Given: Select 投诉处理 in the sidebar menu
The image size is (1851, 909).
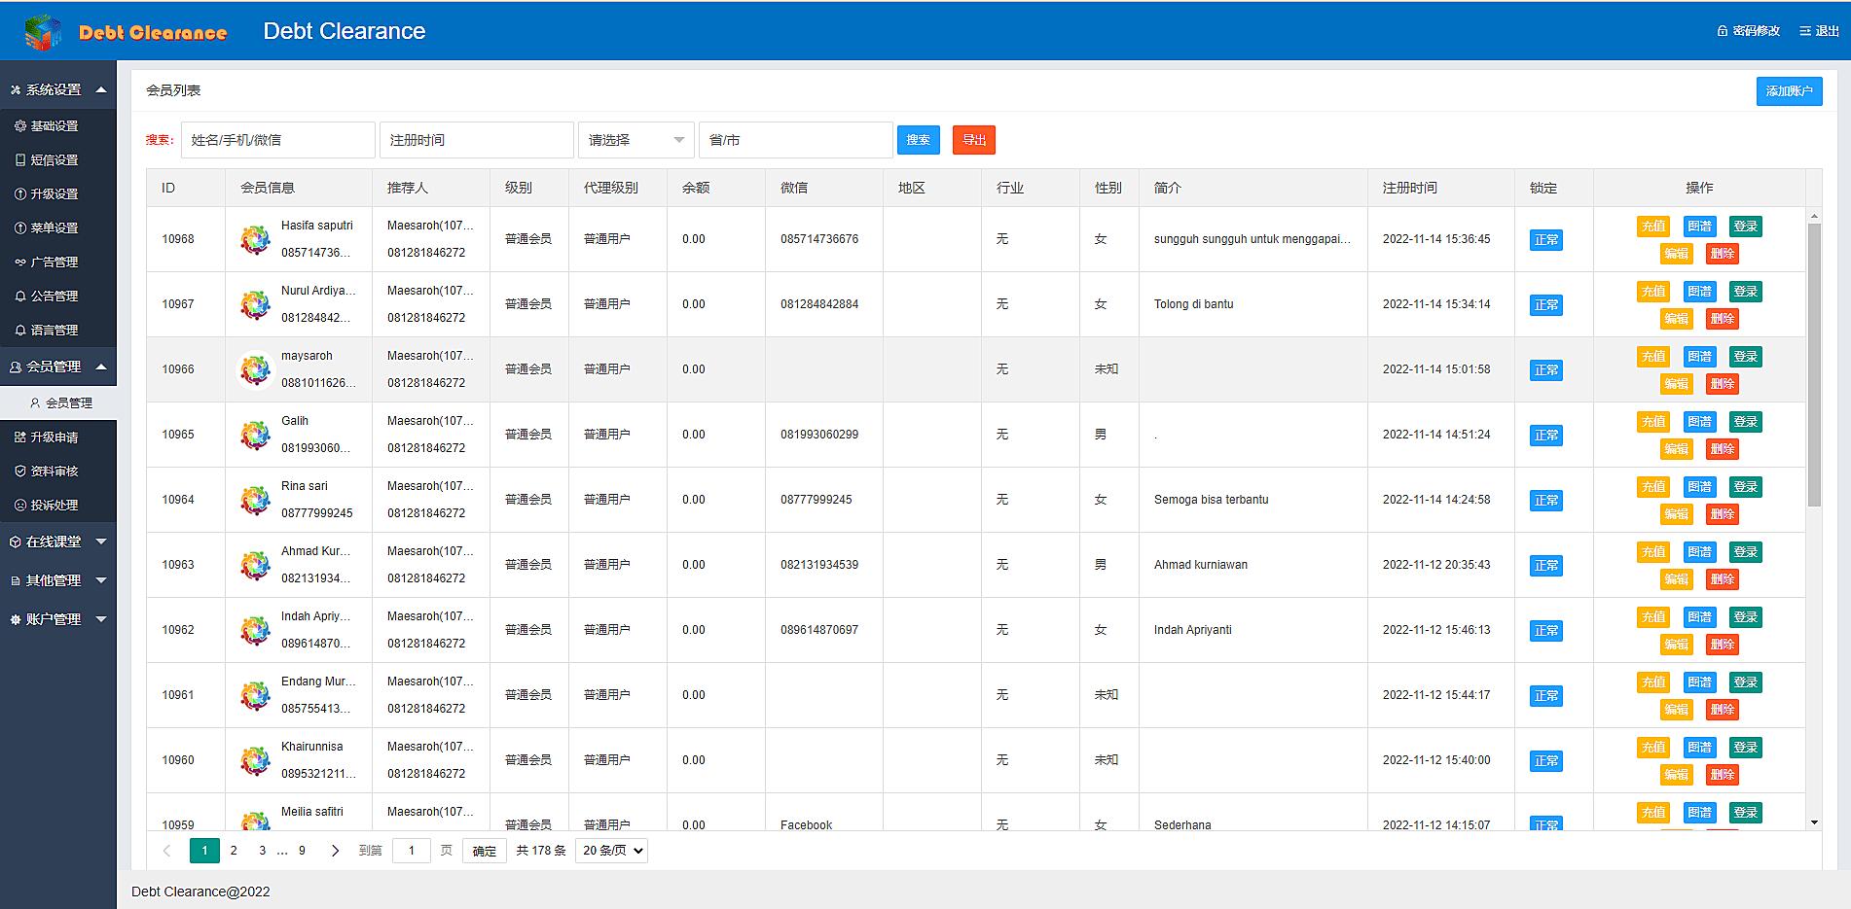Looking at the screenshot, I should (x=54, y=506).
